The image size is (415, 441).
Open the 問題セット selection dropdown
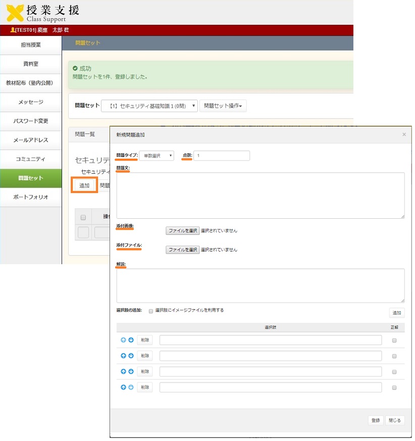click(149, 106)
